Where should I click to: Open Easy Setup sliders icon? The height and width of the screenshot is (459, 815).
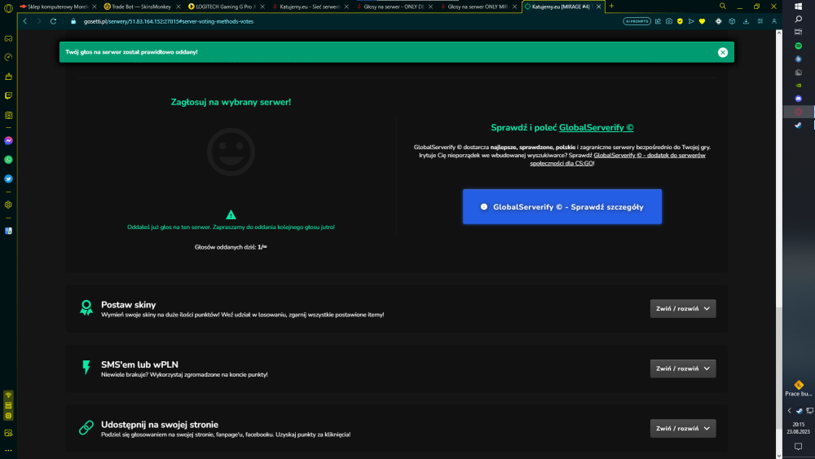point(760,21)
